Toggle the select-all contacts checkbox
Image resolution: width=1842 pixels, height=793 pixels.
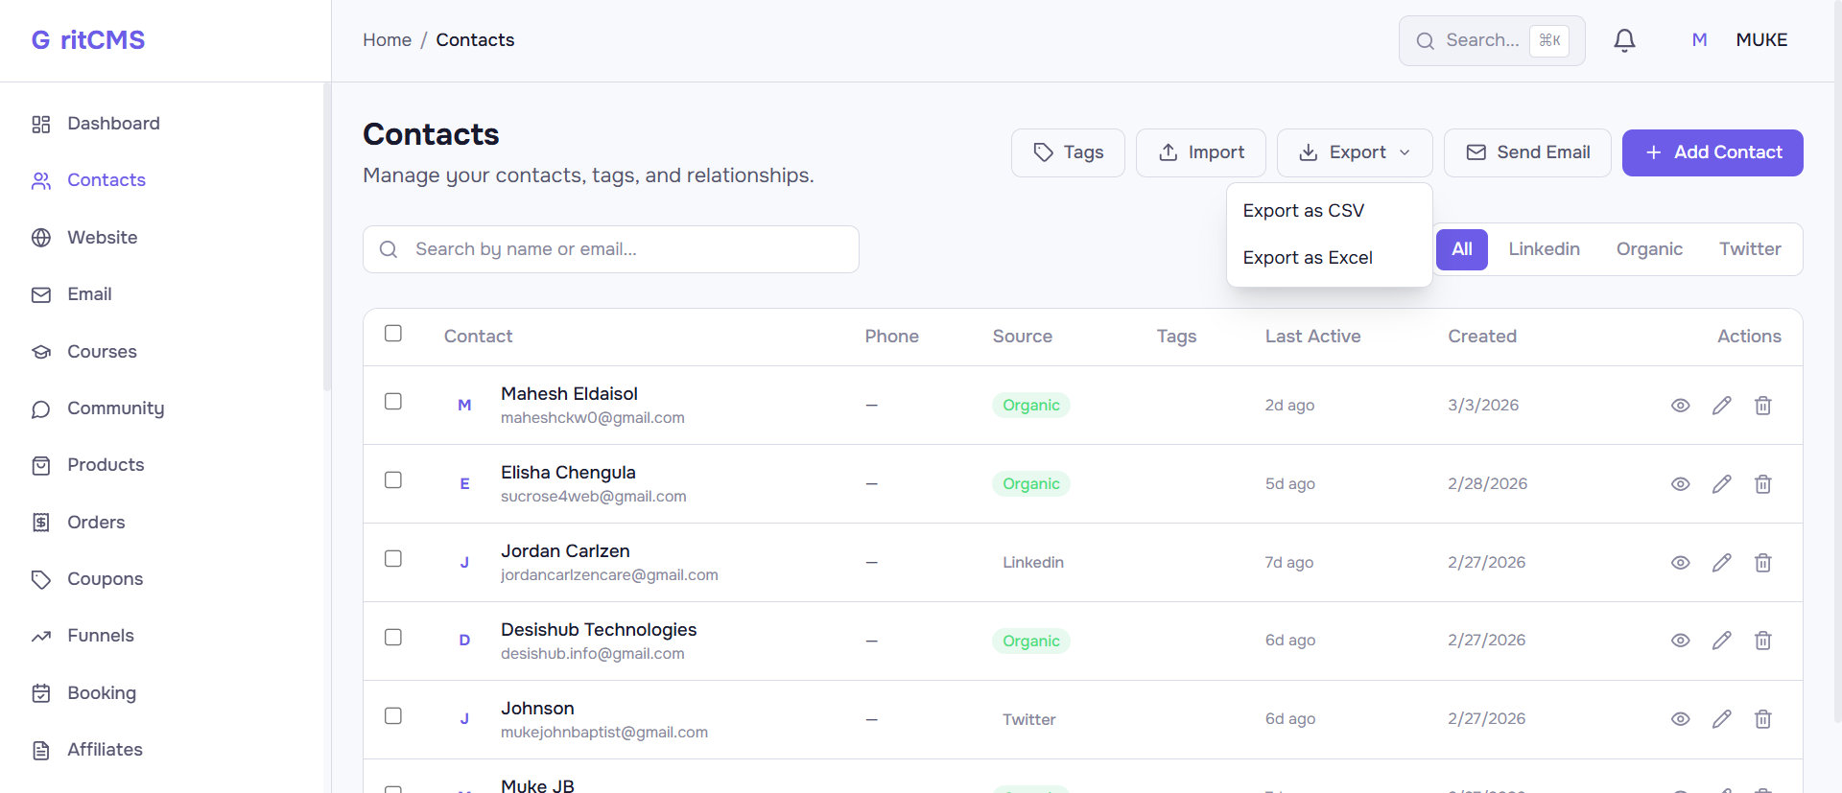tap(393, 334)
